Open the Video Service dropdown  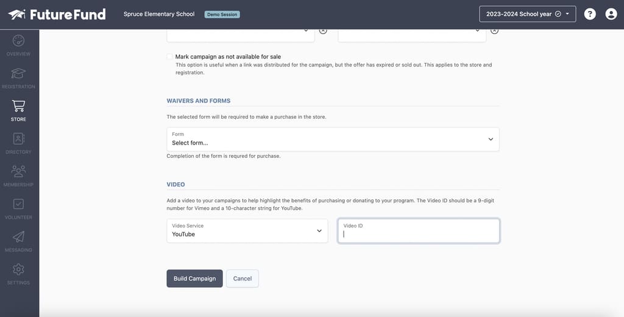tap(247, 231)
